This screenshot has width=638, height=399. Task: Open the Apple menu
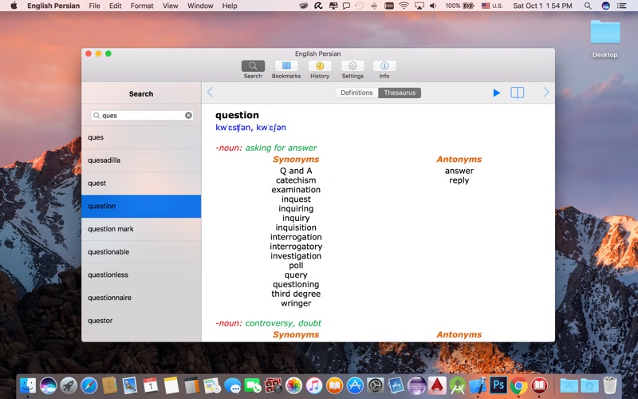14,6
